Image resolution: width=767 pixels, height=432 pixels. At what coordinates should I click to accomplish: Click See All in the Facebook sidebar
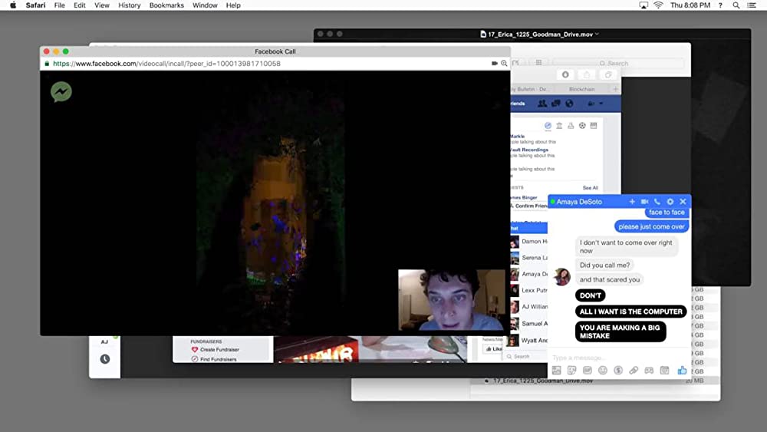click(x=590, y=187)
